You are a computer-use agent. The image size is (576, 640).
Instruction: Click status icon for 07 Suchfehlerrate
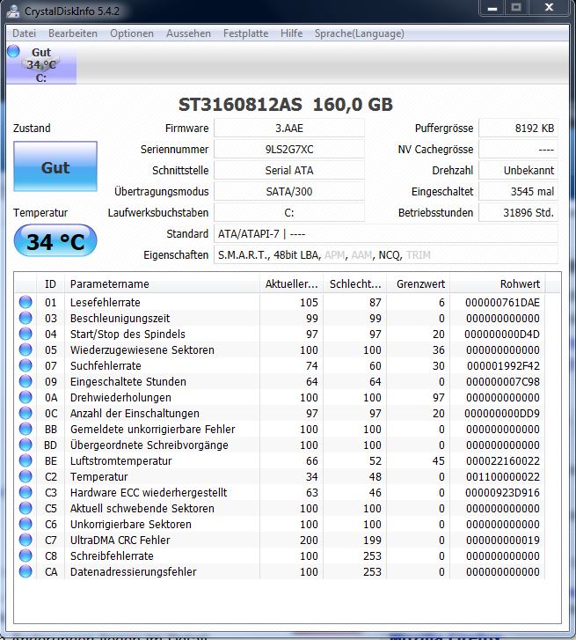click(26, 365)
